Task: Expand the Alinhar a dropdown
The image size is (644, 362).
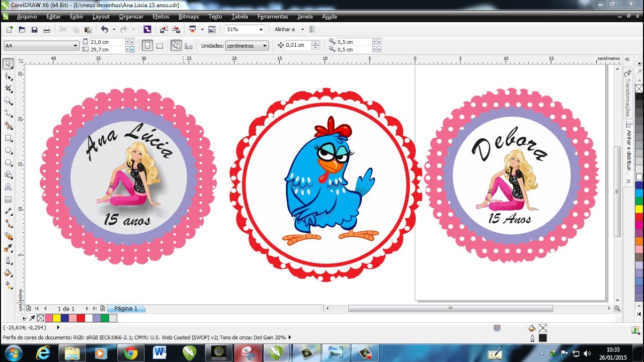Action: pyautogui.click(x=302, y=30)
